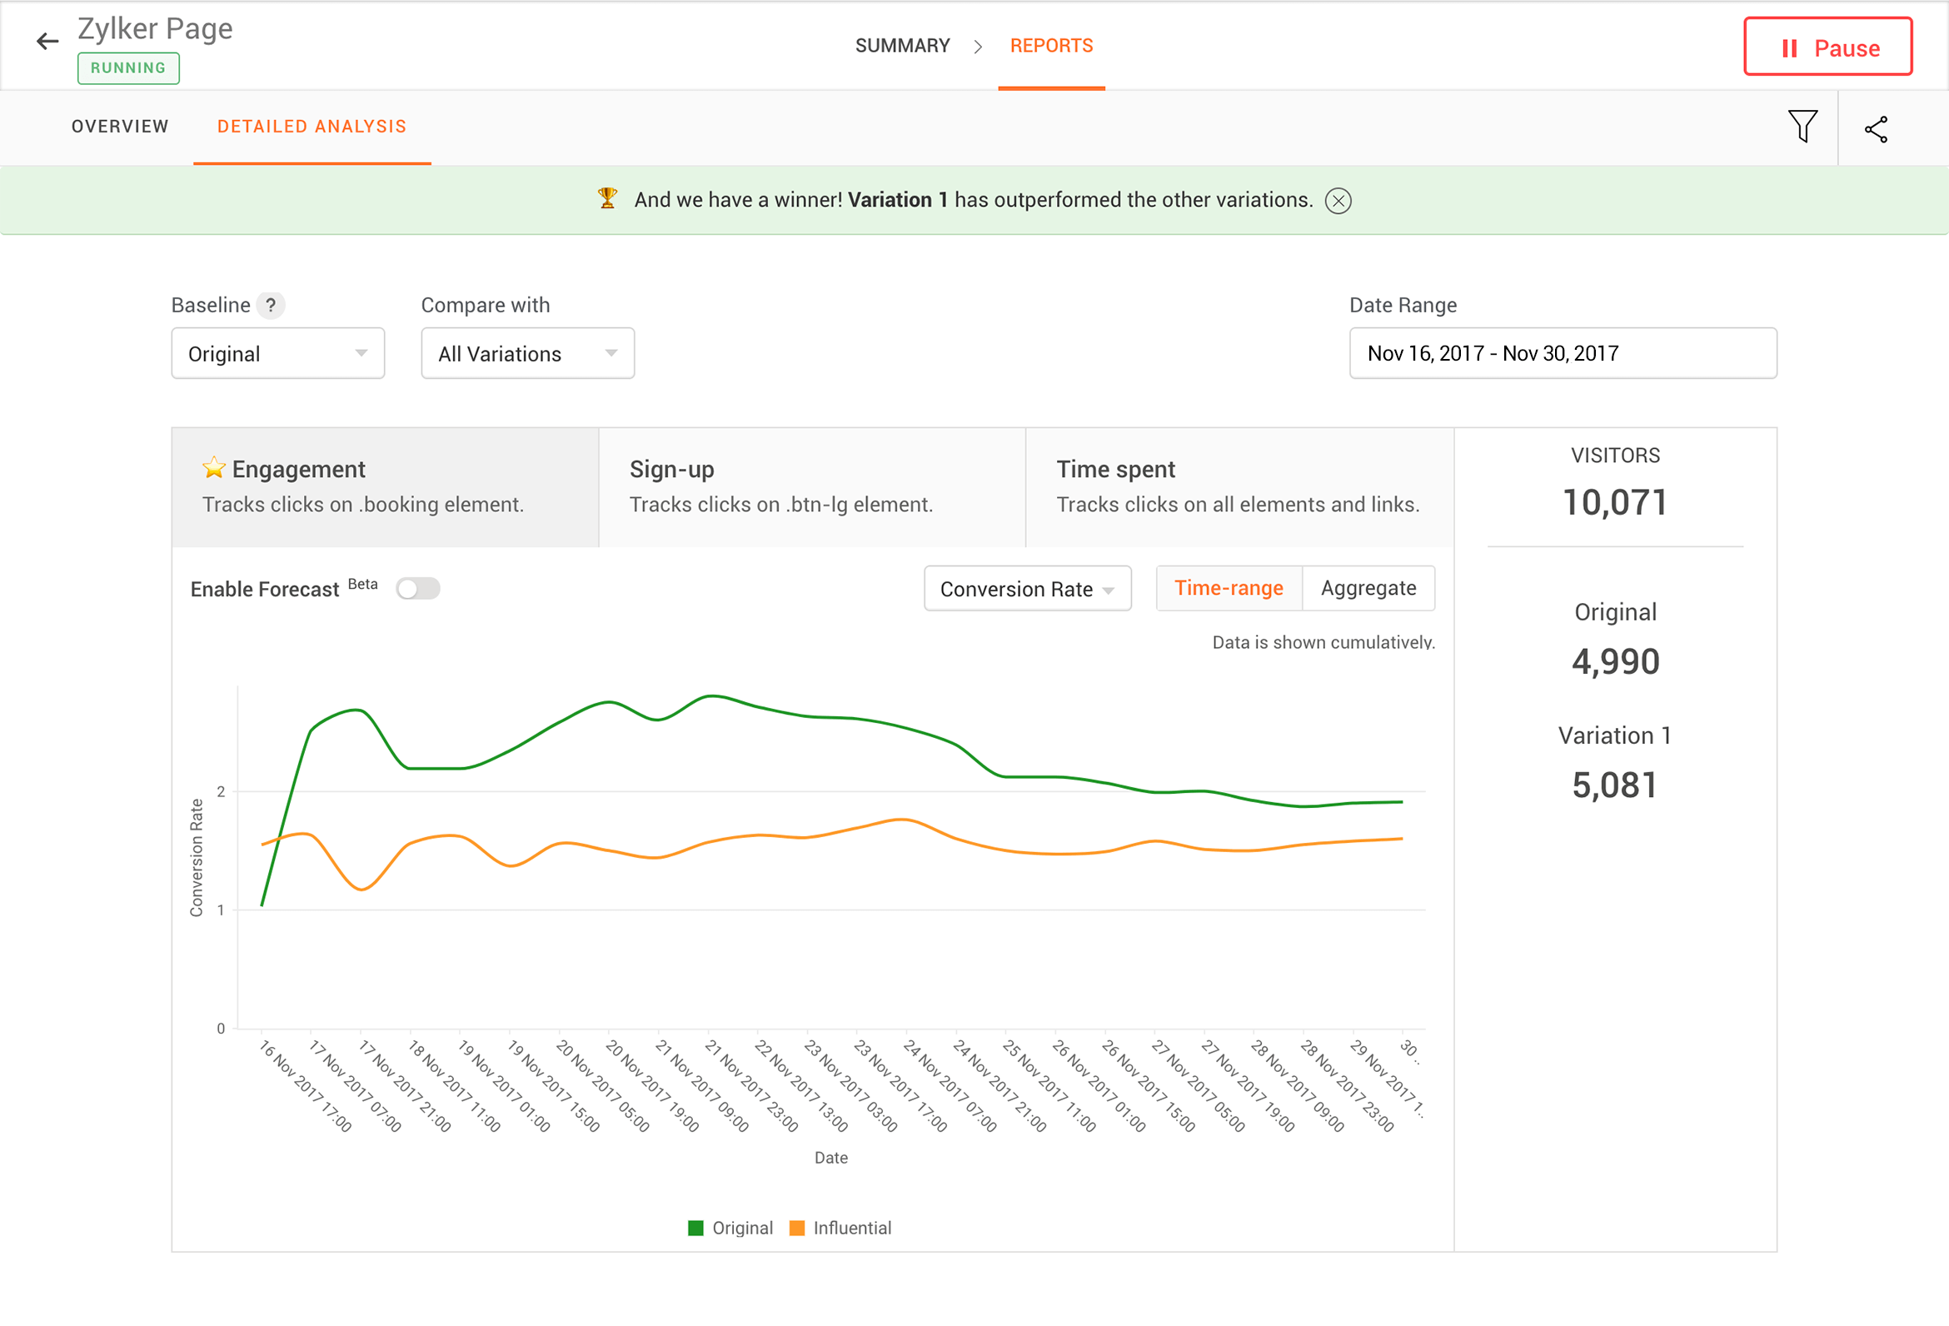Navigate to the Summary breadcrumb
Screen dimensions: 1949x1326
902,45
